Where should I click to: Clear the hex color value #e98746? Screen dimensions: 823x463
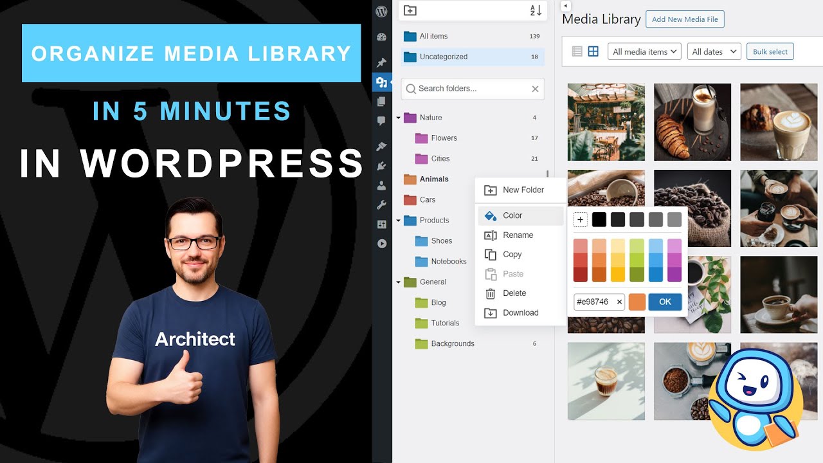pos(619,302)
